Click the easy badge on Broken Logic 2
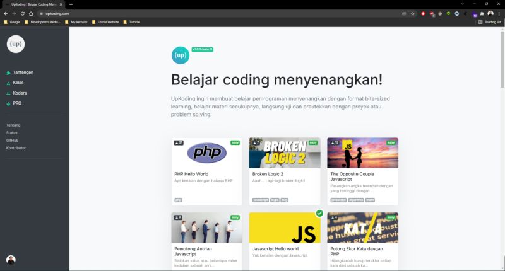 point(313,142)
